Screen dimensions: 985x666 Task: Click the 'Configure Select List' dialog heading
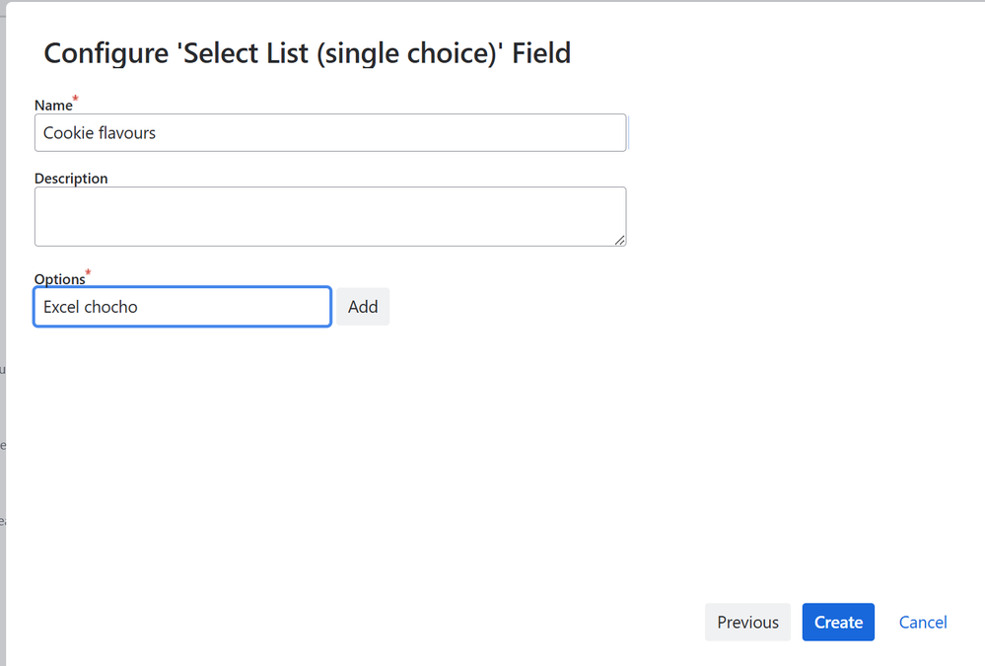point(308,53)
